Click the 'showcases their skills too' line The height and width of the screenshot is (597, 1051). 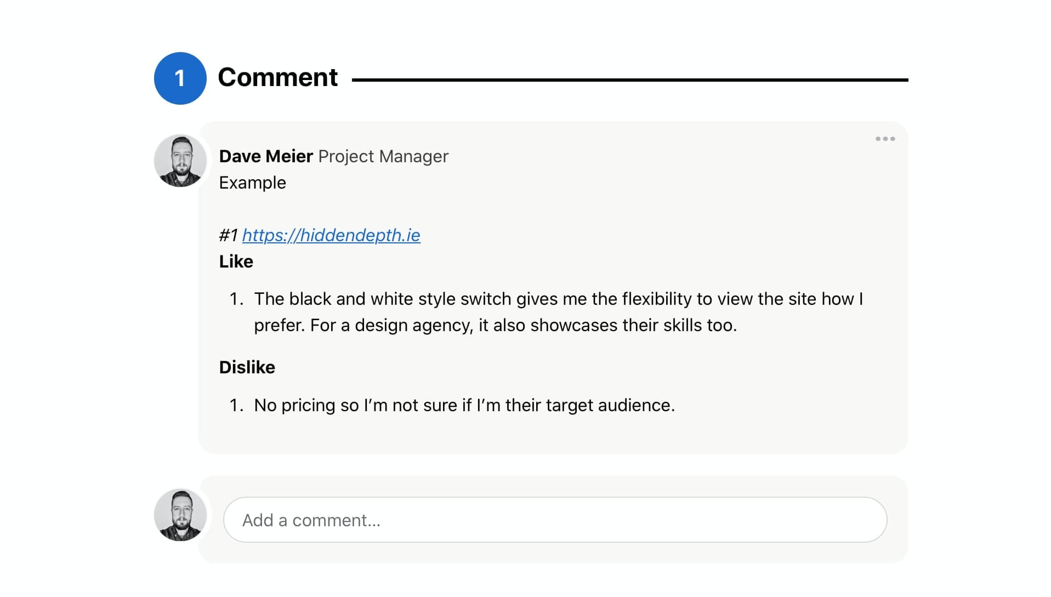pos(495,325)
